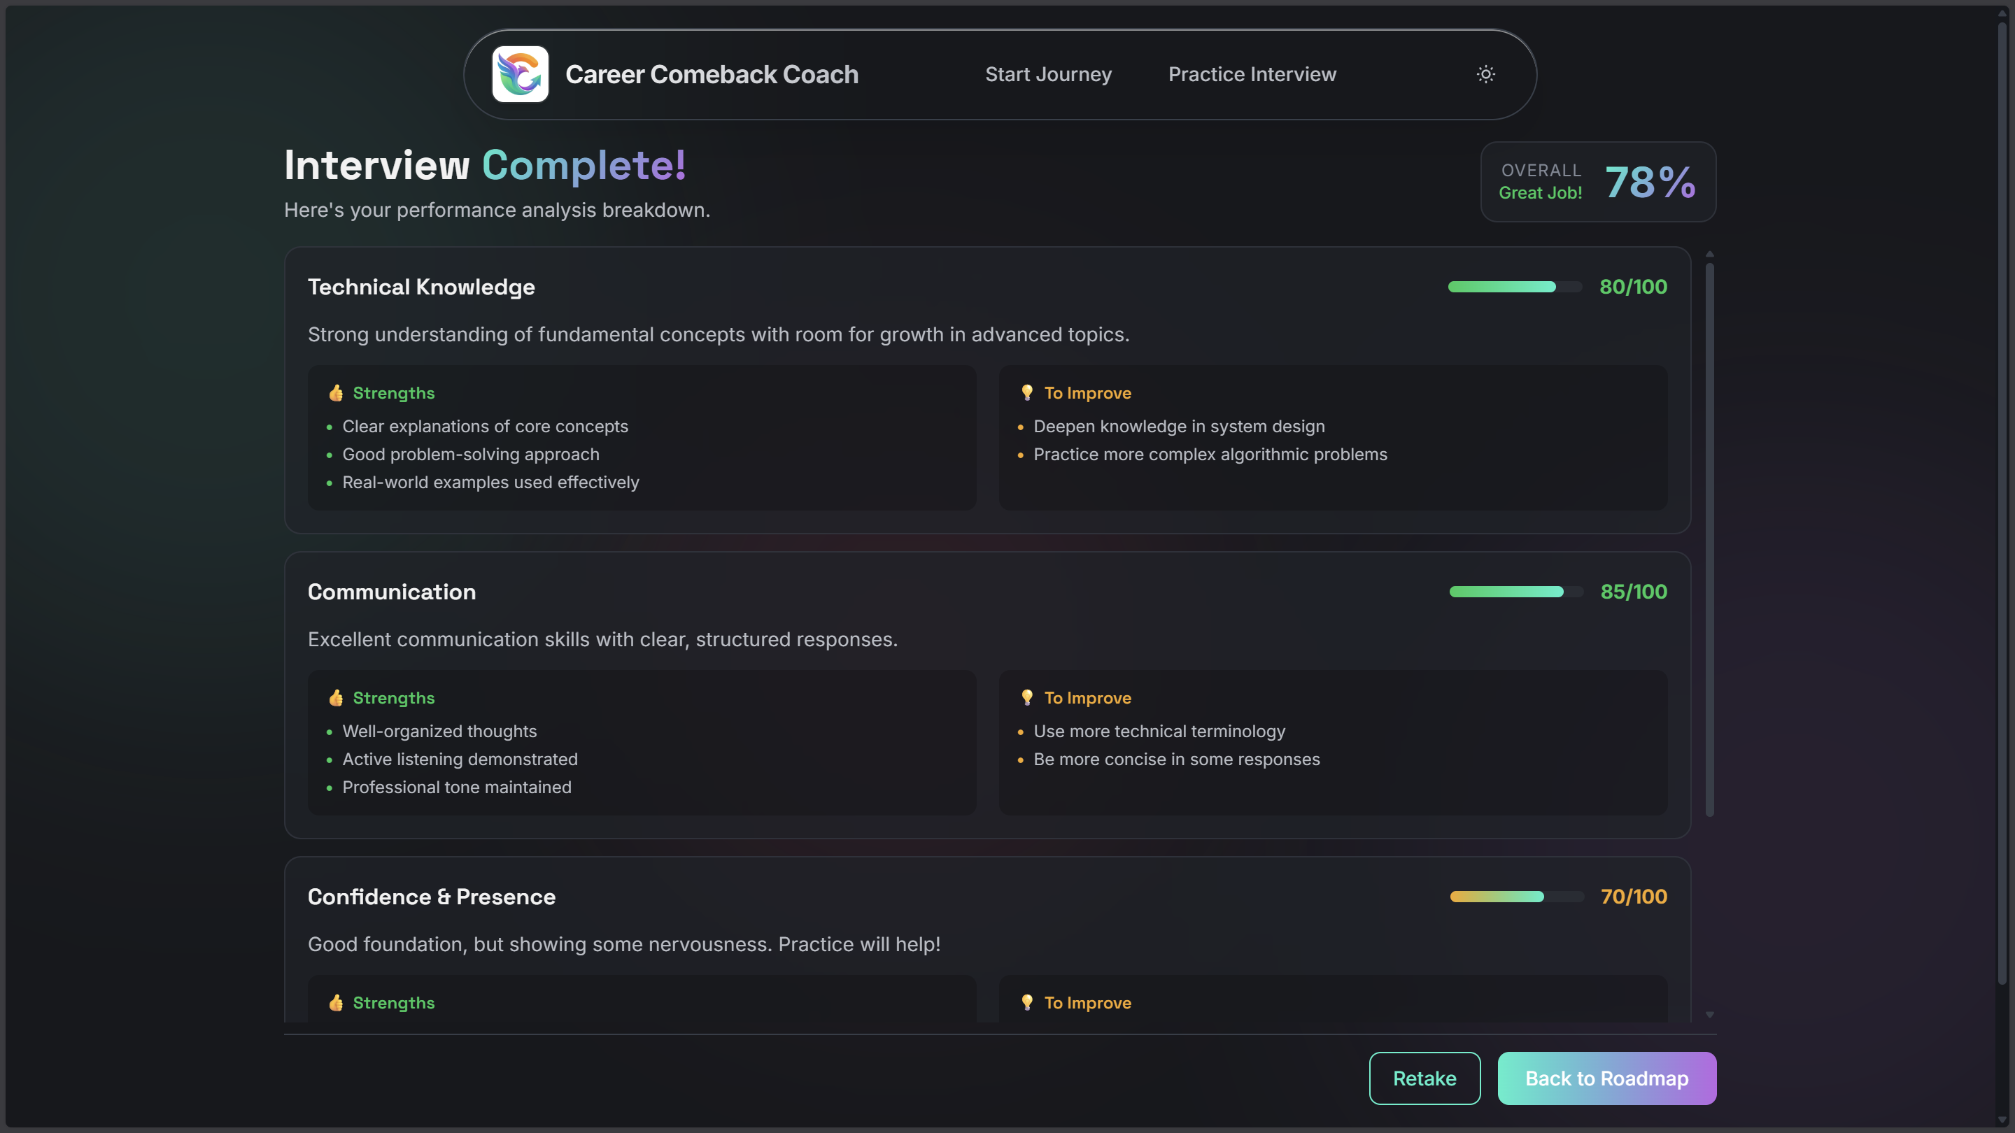Click the results panel scroll-down arrow
2015x1133 pixels.
point(1710,1015)
